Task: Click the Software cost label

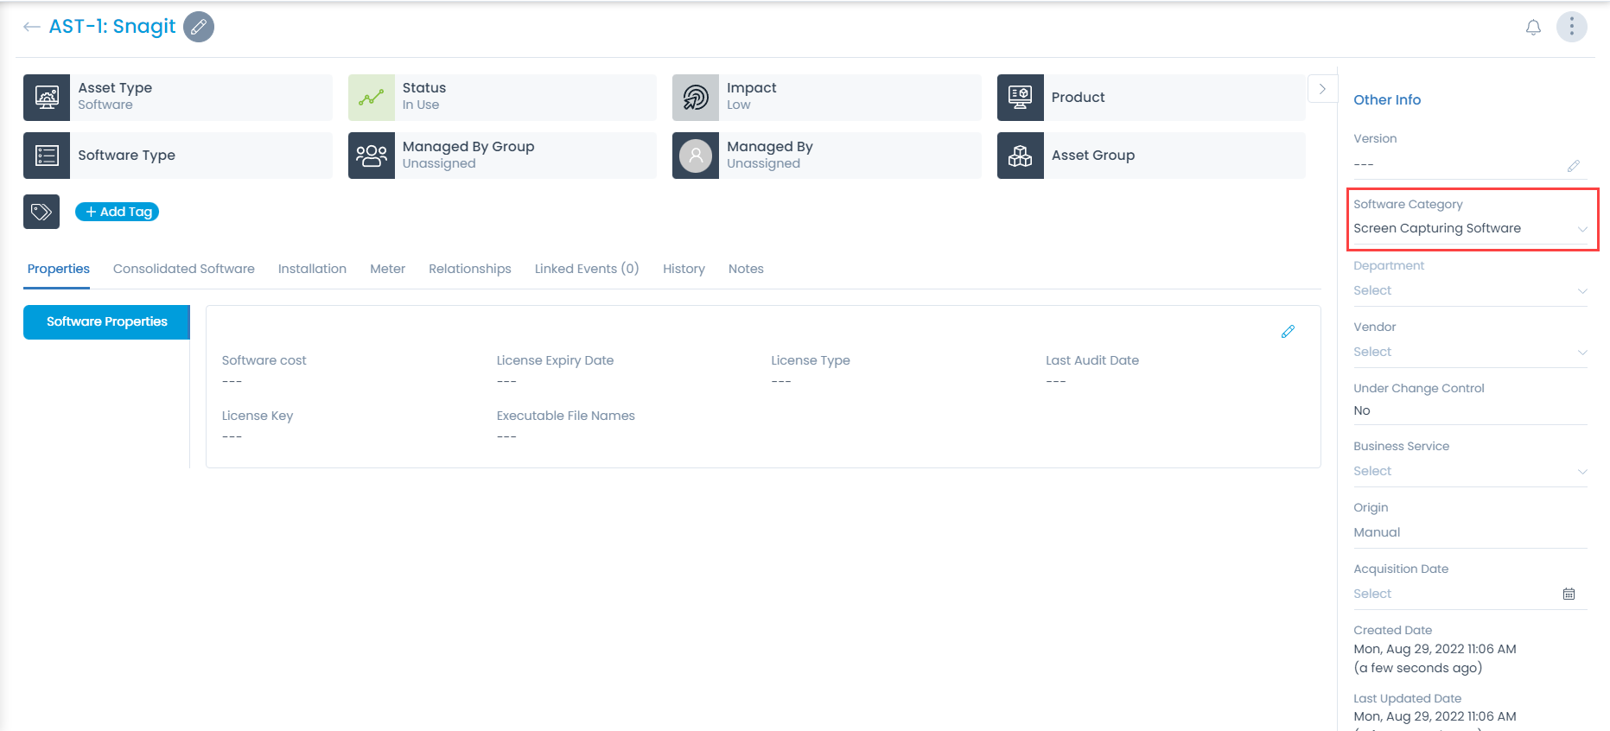Action: click(x=264, y=360)
